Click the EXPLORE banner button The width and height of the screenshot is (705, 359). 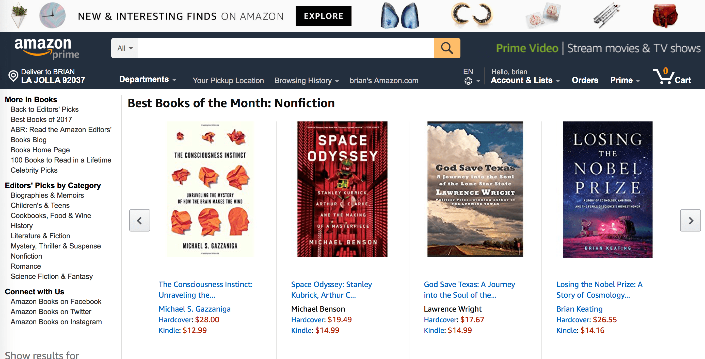click(x=323, y=16)
